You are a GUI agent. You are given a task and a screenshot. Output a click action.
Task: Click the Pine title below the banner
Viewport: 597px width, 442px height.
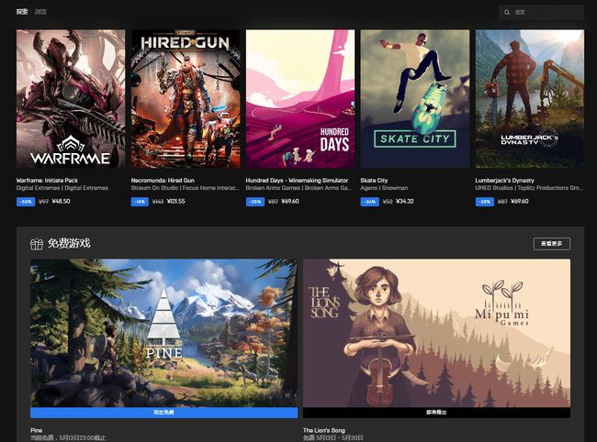[37, 430]
